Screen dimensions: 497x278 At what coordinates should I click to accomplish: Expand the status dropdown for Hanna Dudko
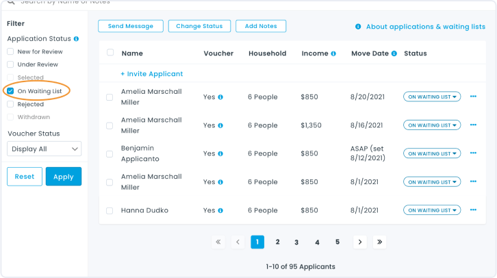tap(431, 210)
